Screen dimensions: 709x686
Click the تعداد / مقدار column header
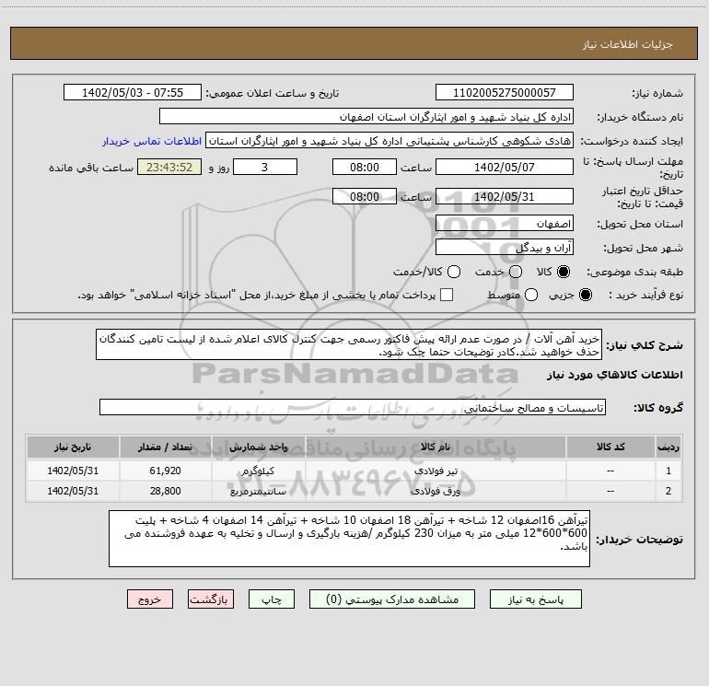click(165, 447)
